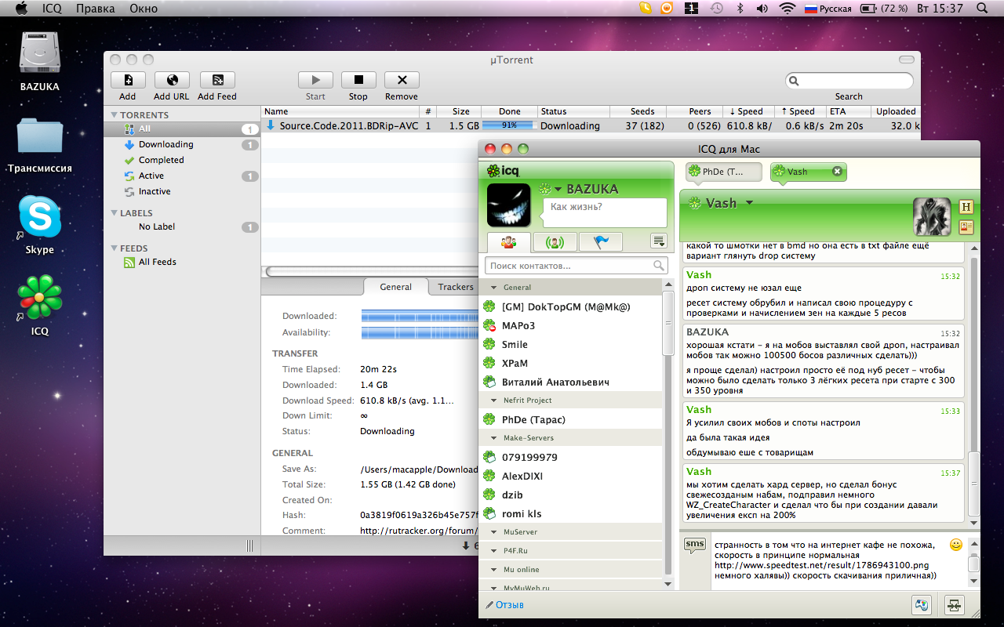The height and width of the screenshot is (627, 1004).
Task: Open the emoticon smiley picker
Action: 956,545
